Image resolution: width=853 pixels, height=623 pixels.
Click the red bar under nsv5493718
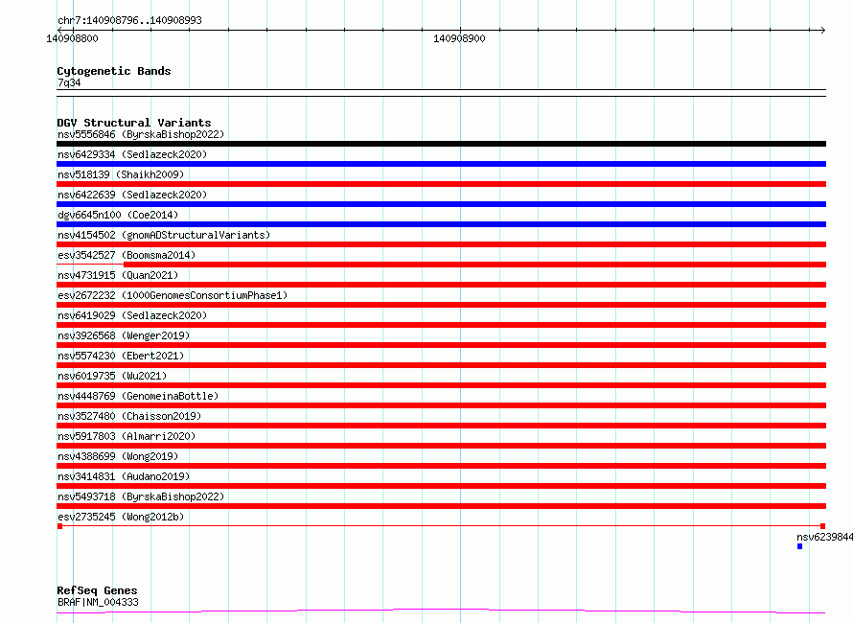coord(441,506)
